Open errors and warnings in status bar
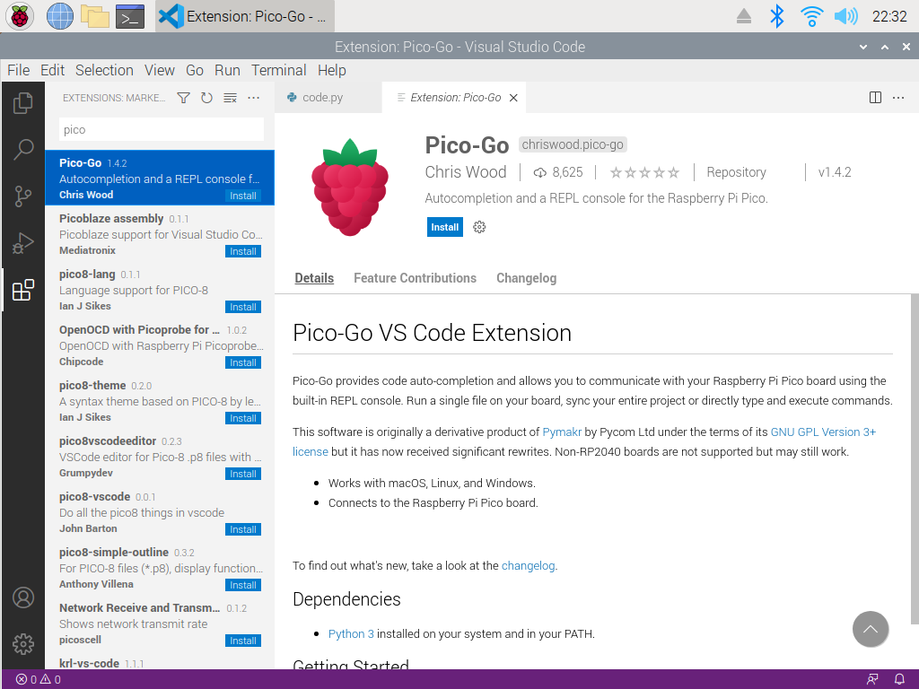 [38, 679]
